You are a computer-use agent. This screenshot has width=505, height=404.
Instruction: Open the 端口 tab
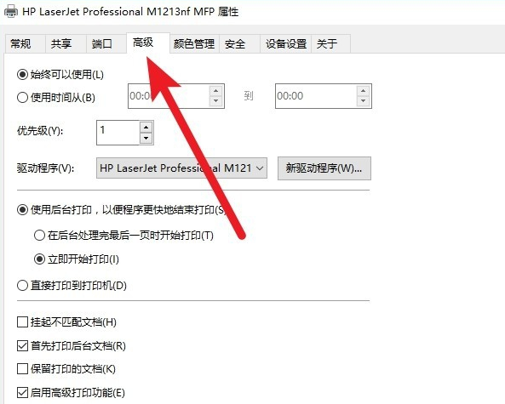tap(106, 43)
